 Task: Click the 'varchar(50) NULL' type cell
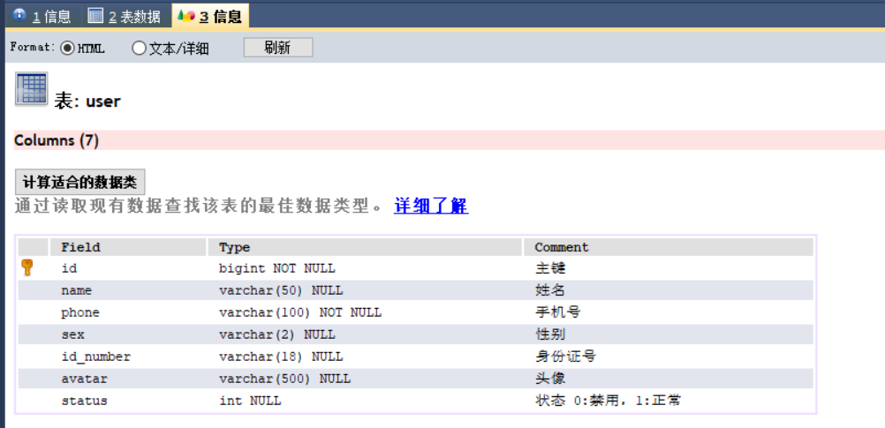click(x=365, y=290)
